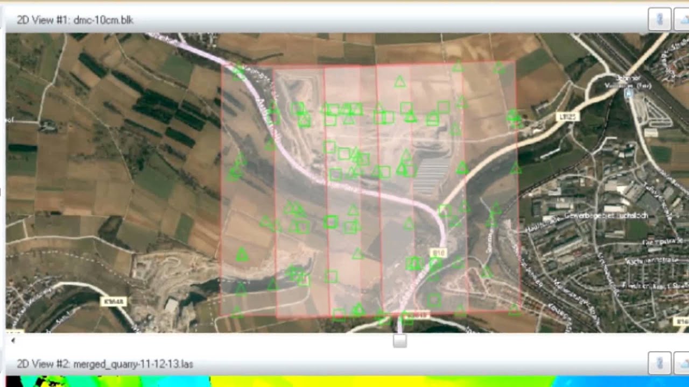Select the 2D View #1: dmc-10cm.blk title
This screenshot has height=387, width=689.
point(75,20)
